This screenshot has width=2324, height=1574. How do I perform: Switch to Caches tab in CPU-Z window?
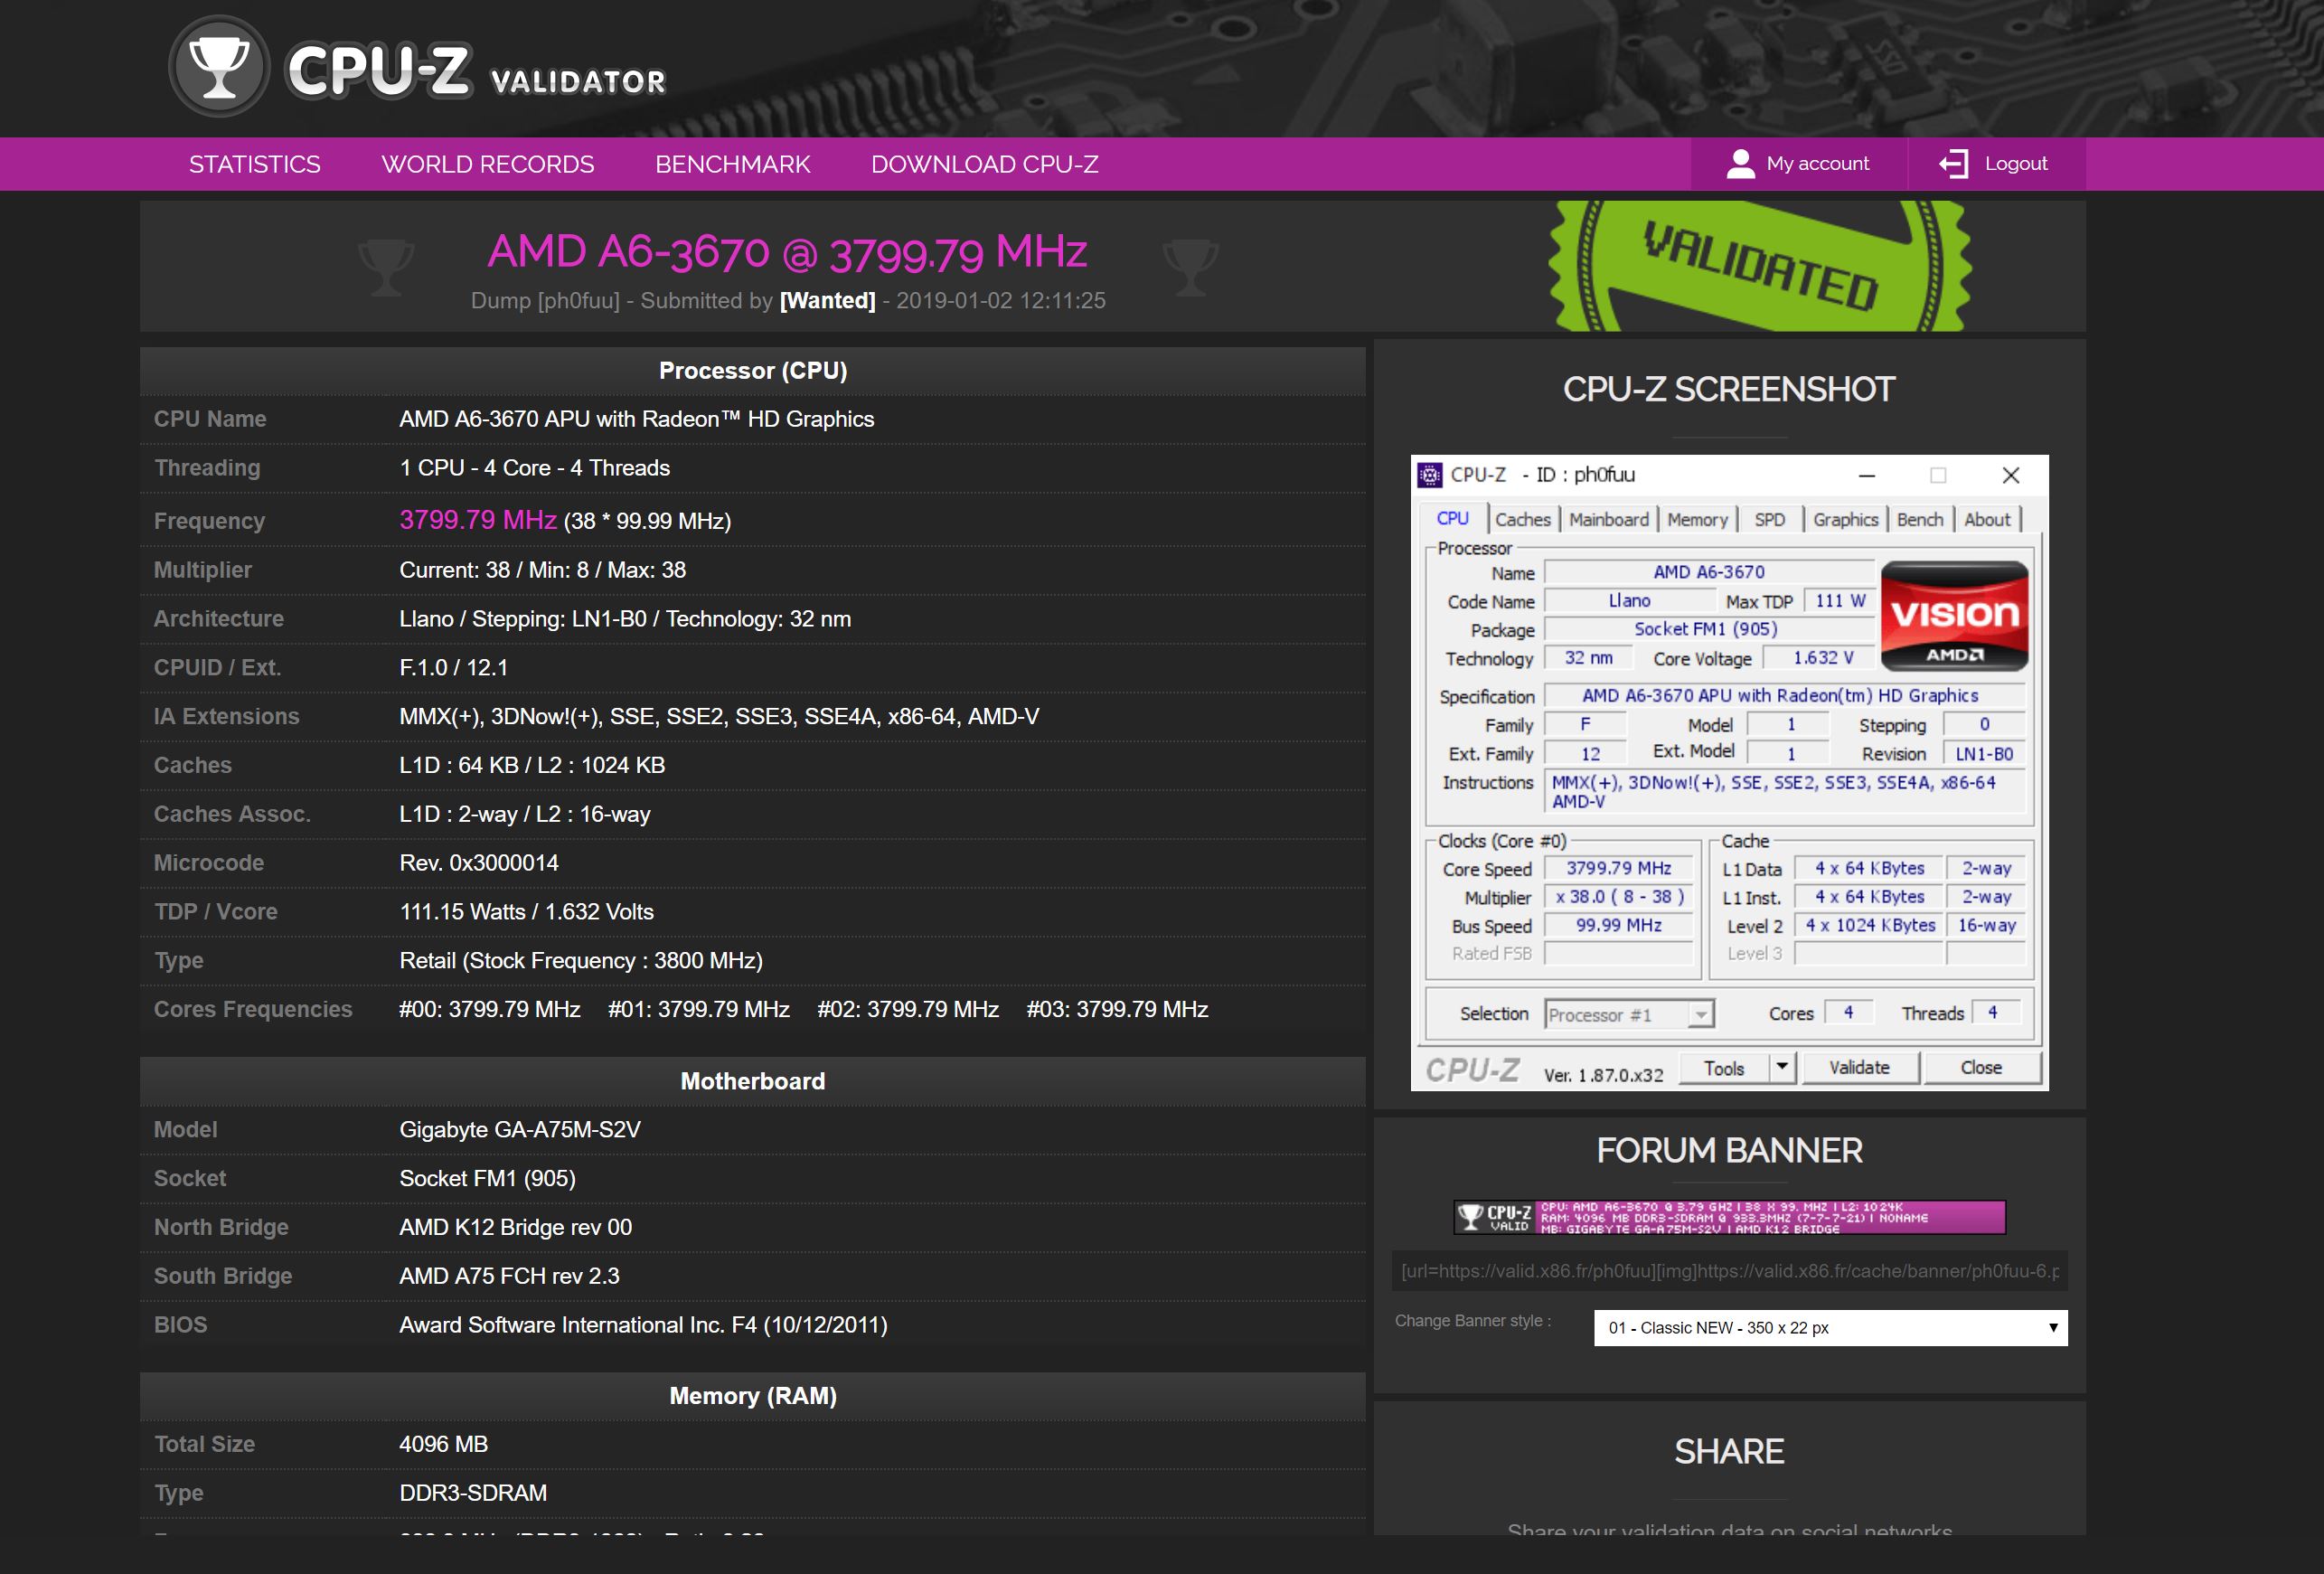click(1522, 519)
